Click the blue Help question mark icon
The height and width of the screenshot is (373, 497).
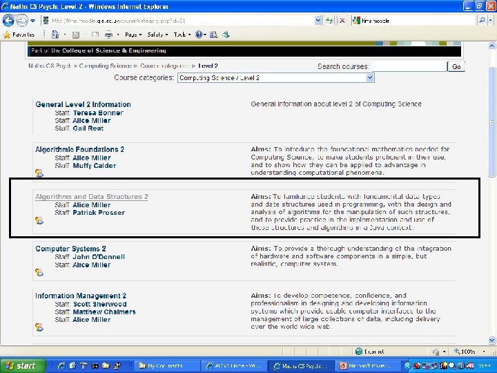point(199,35)
